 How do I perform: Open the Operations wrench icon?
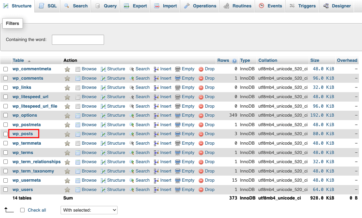click(x=187, y=6)
